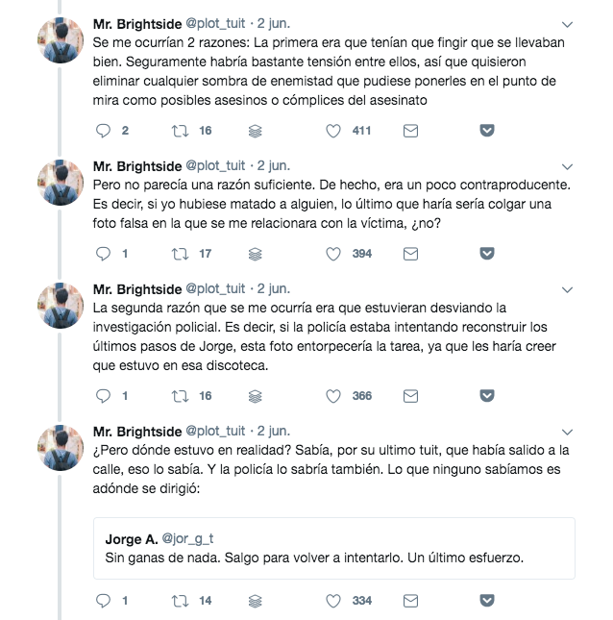Click Mr. Brightside avatar on last tweet
Image resolution: width=613 pixels, height=620 pixels.
(x=61, y=447)
